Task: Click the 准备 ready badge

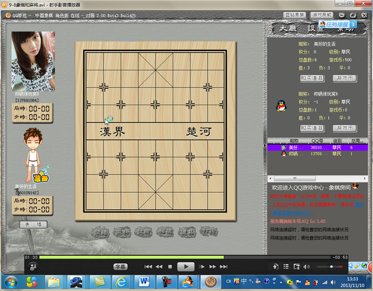Action: pos(41,177)
